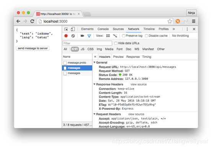The width and height of the screenshot is (212, 148).
Task: Filter requests by Media
Action: point(109,49)
